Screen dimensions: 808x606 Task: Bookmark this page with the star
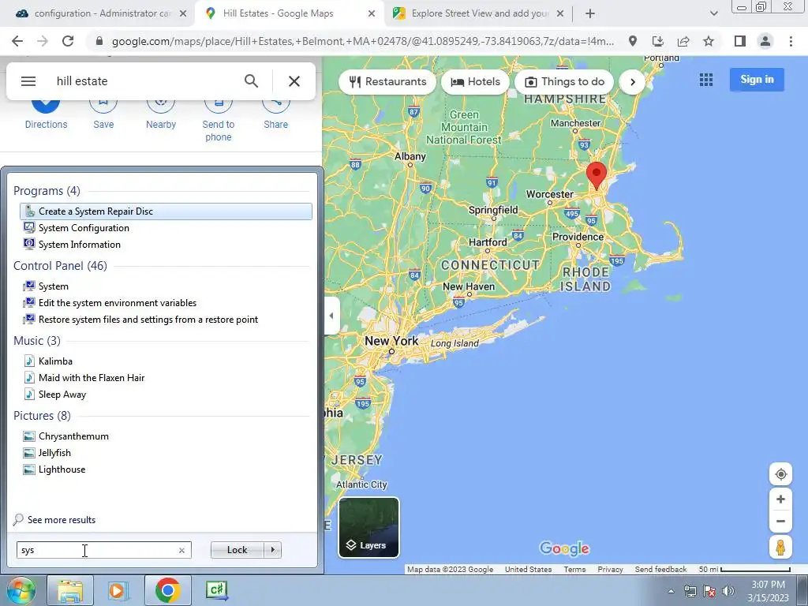709,41
